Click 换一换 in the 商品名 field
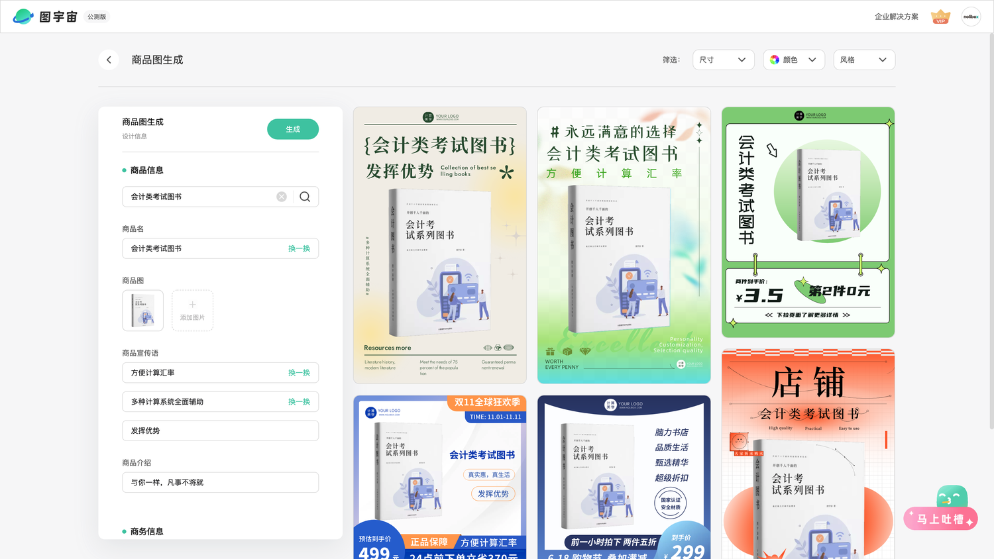994x559 pixels. (x=299, y=248)
